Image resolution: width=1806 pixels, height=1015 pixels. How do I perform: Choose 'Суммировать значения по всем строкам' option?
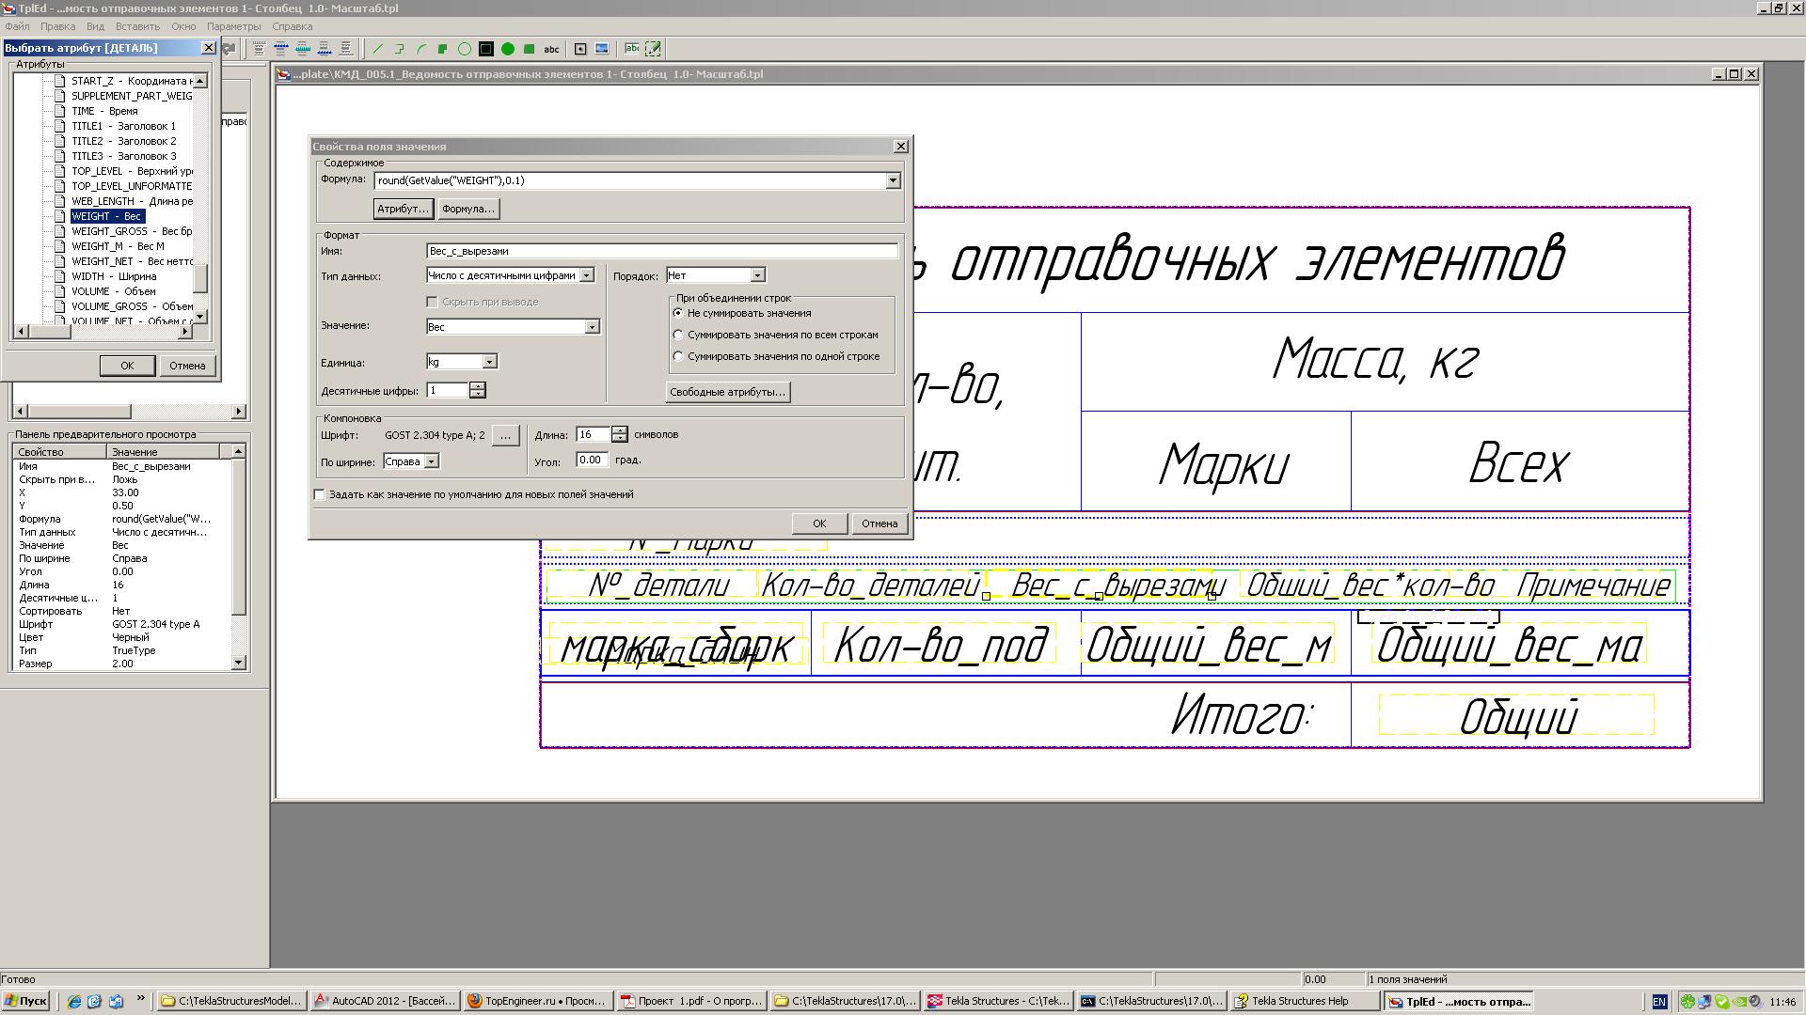(x=678, y=335)
